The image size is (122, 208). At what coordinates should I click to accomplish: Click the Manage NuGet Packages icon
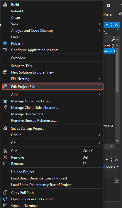(5, 101)
